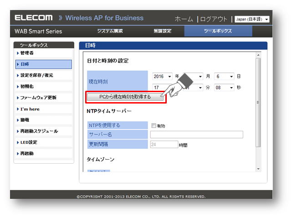
Task: Click the scrollbar down arrow
Action: [x=258, y=169]
